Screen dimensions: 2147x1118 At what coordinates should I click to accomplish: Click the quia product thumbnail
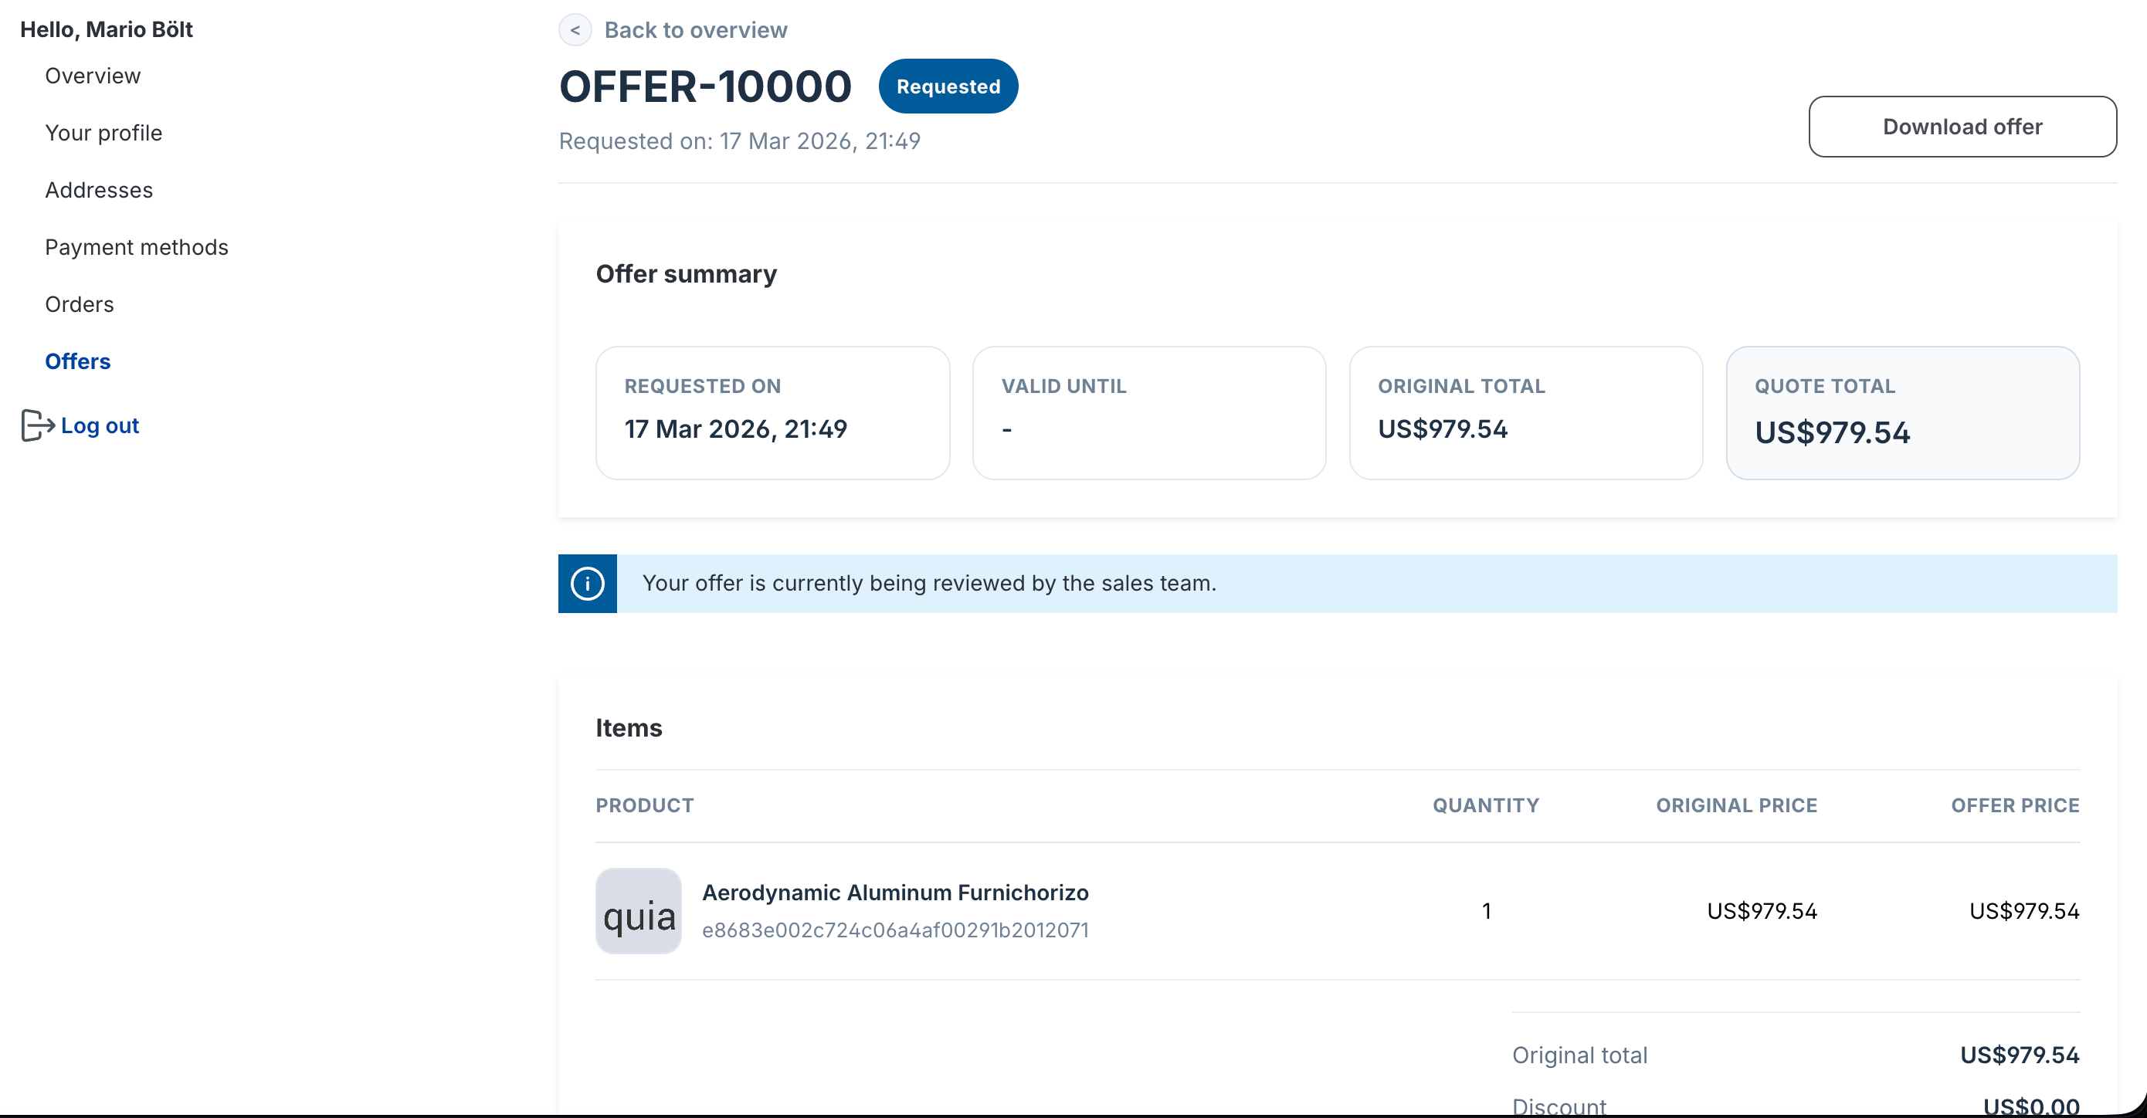[x=638, y=910]
